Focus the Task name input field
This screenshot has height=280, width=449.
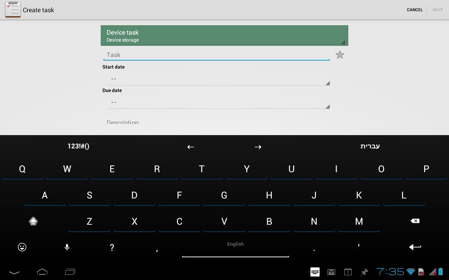[x=216, y=55]
